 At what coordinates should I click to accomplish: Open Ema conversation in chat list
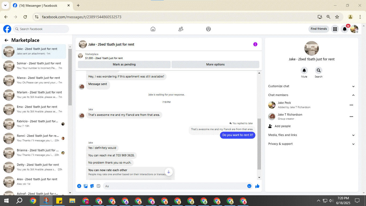(34, 109)
